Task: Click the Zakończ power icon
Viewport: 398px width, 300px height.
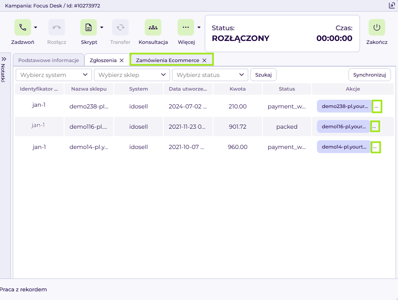Action: pyautogui.click(x=377, y=27)
